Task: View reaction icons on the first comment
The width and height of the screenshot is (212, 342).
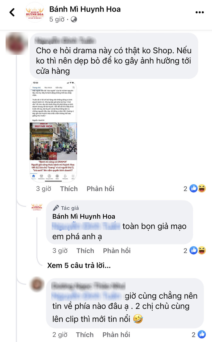Action: (198, 188)
